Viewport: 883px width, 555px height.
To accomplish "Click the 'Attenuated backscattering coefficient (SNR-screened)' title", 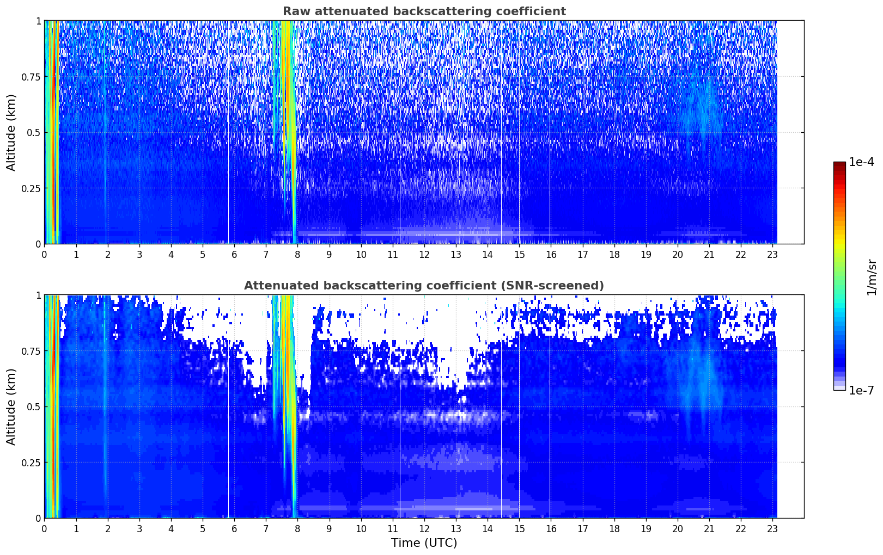I will tap(424, 286).
